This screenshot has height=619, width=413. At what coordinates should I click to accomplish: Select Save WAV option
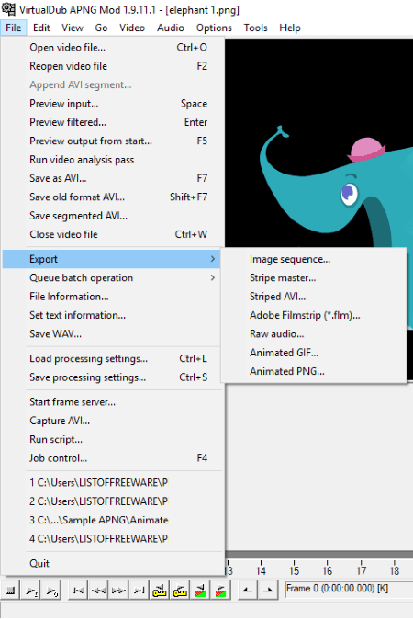point(113,333)
